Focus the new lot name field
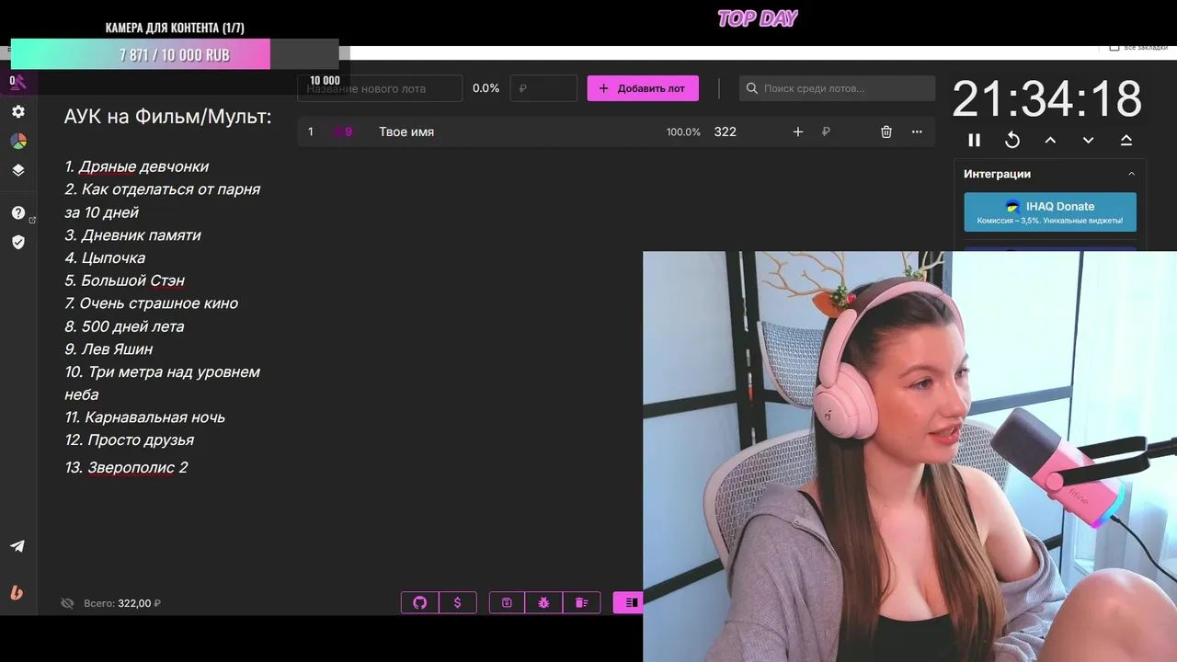The width and height of the screenshot is (1177, 662). 380,88
